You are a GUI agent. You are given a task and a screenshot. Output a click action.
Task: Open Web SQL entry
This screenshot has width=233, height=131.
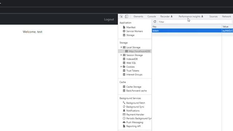[131, 63]
